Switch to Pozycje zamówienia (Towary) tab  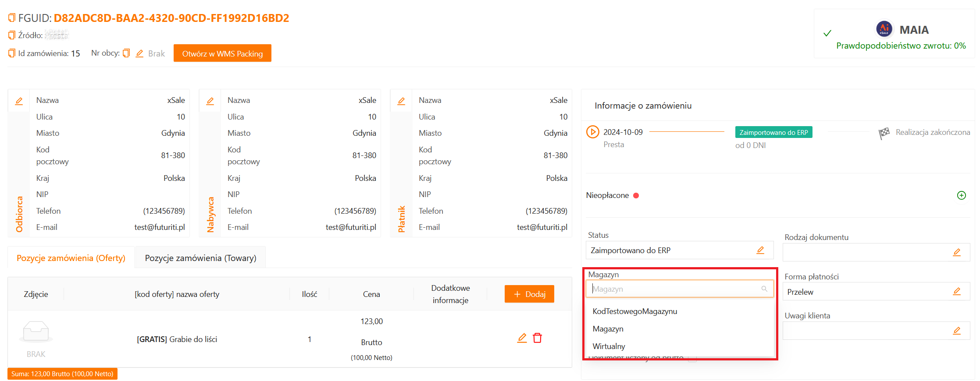(x=200, y=258)
